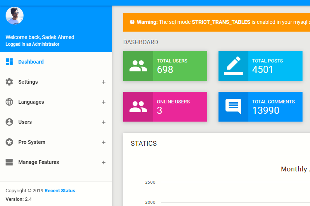This screenshot has width=310, height=206.
Task: Expand the Manage Features plus sign
Action: click(103, 162)
